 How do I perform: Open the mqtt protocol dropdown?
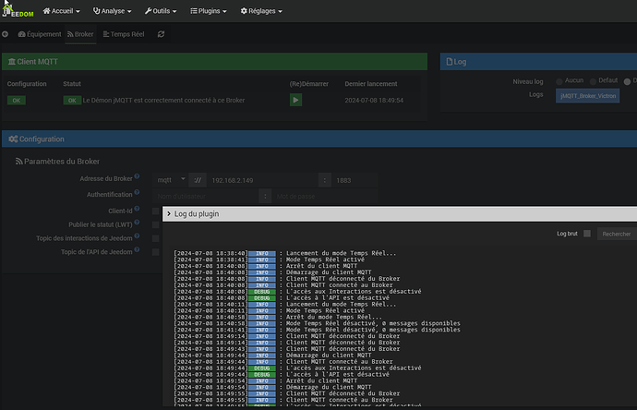(171, 179)
